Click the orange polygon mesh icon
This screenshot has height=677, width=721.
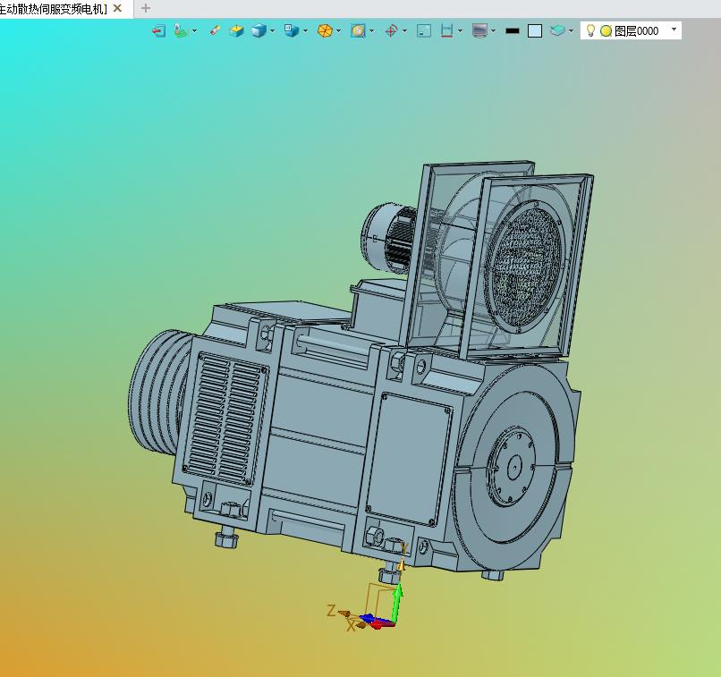[325, 30]
